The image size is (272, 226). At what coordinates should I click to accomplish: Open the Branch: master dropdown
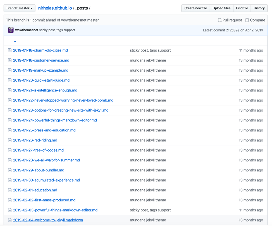(x=20, y=8)
